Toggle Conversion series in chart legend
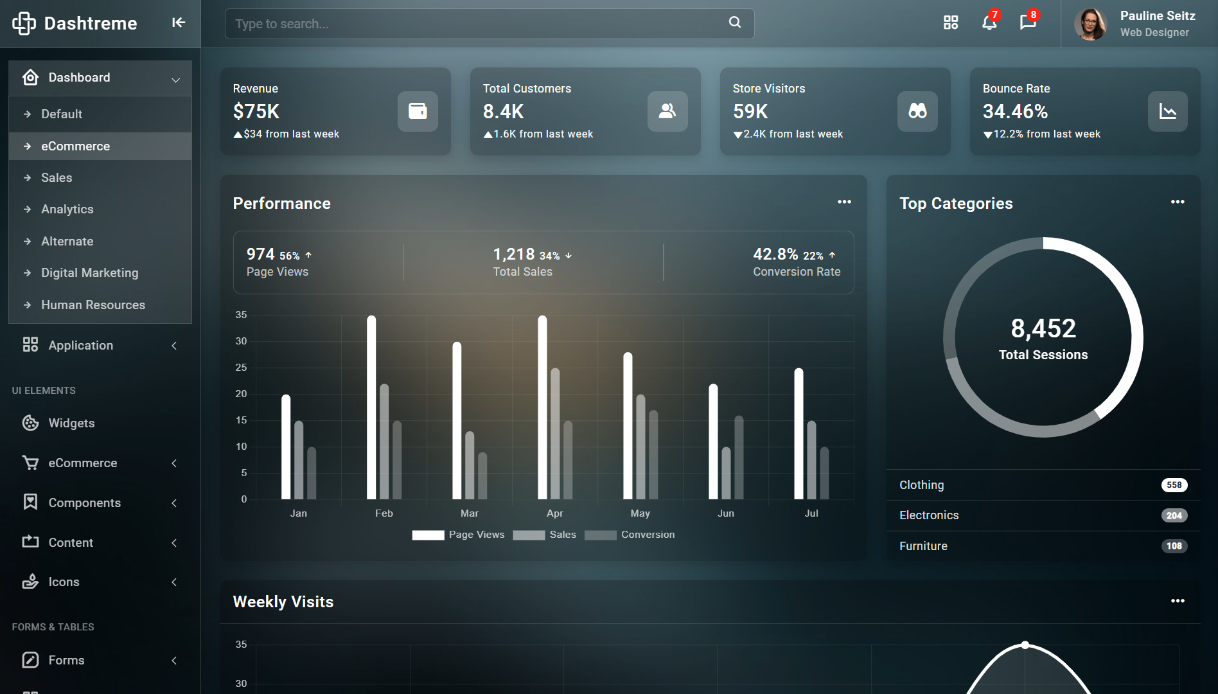 630,535
